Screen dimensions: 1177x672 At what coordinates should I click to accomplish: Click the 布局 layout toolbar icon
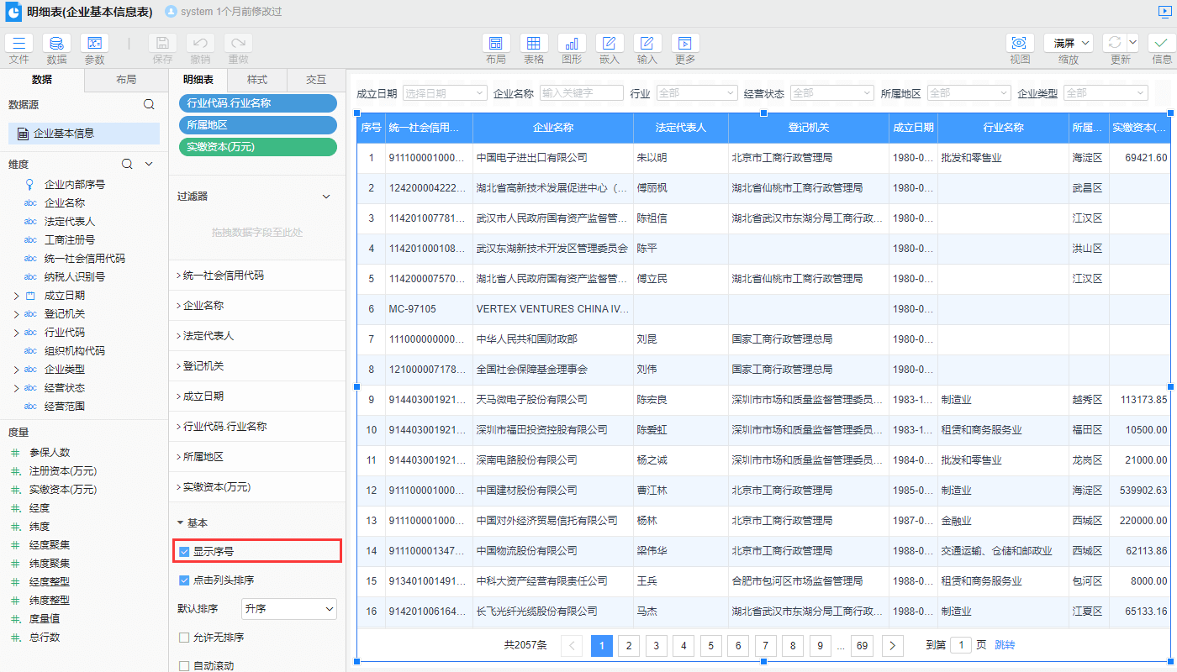(x=495, y=44)
